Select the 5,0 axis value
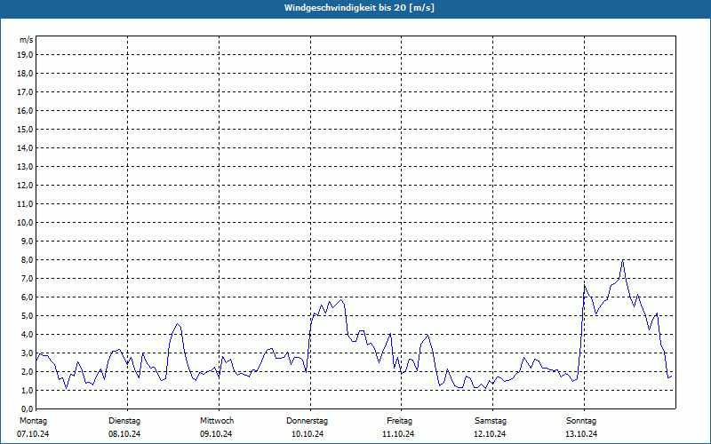The image size is (711, 444). pos(27,316)
